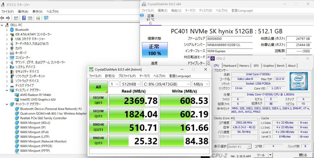This screenshot has height=158, width=314.
Task: Toggle the console tree pane toolbar icon
Action: point(16,18)
